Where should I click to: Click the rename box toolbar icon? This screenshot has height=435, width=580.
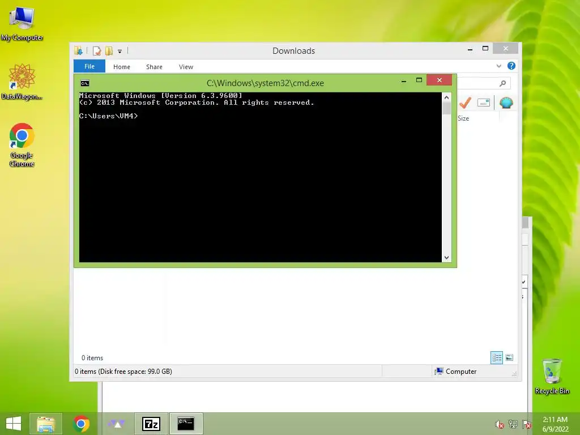tap(484, 103)
